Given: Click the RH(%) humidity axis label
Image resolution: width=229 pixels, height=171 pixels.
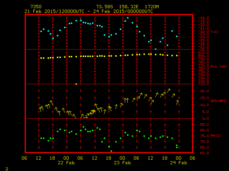Looking at the screenshot, I should 216,136.
